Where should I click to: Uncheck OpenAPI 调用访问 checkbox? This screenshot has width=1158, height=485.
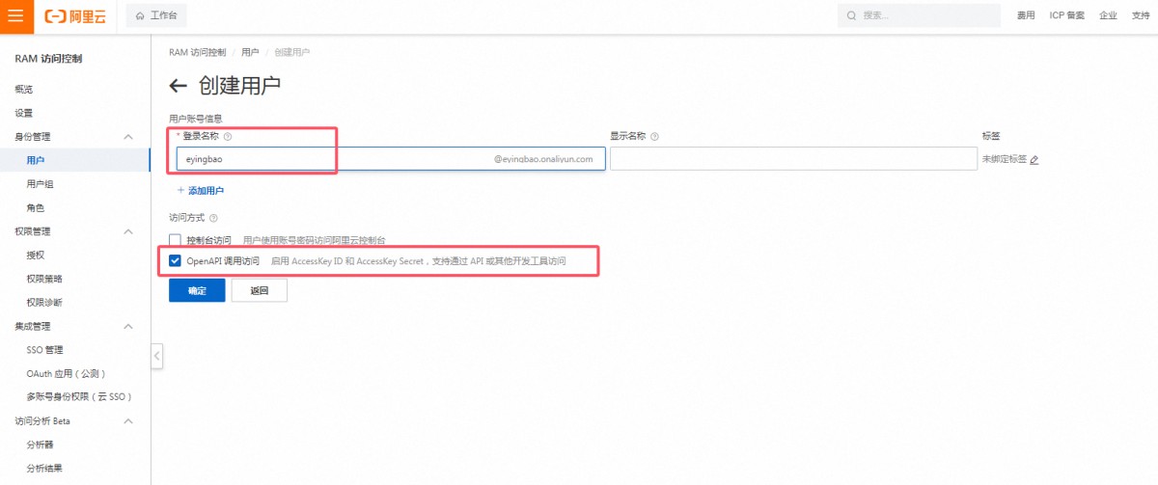[x=176, y=261]
